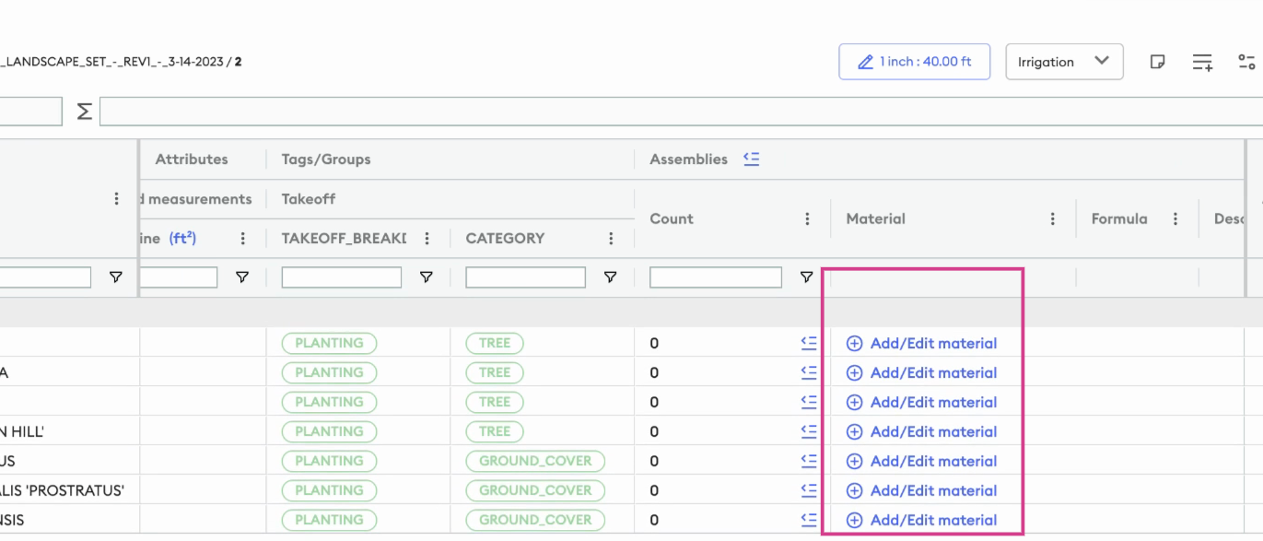Open kebab menu for the Formula column
Screen dimensions: 1263x541
(x=1175, y=218)
